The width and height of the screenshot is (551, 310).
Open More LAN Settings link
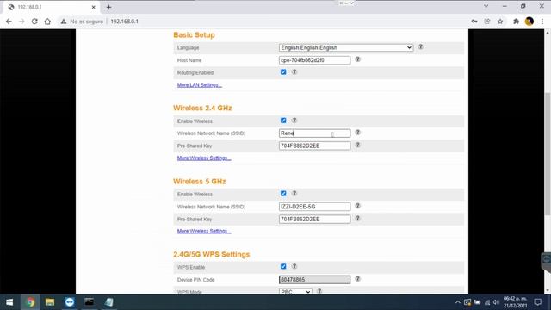pos(200,85)
